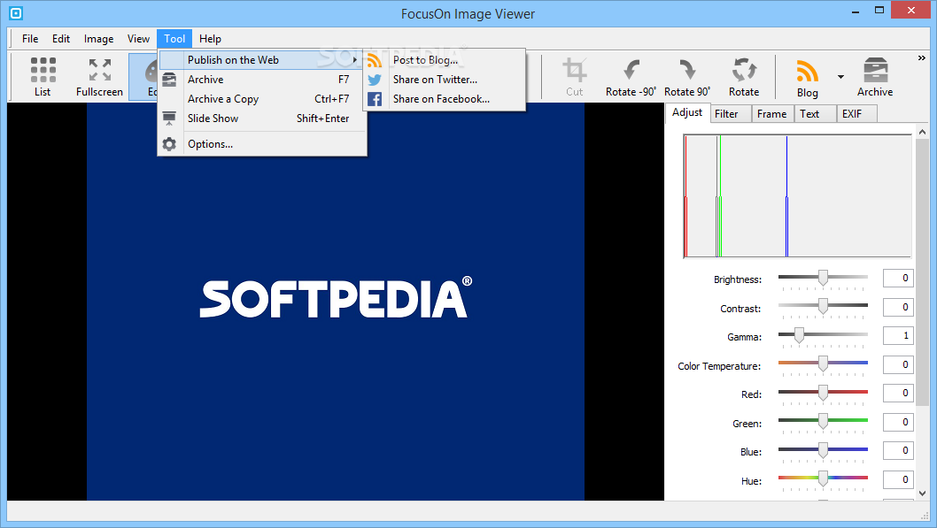Click the Green slider handle

click(823, 422)
